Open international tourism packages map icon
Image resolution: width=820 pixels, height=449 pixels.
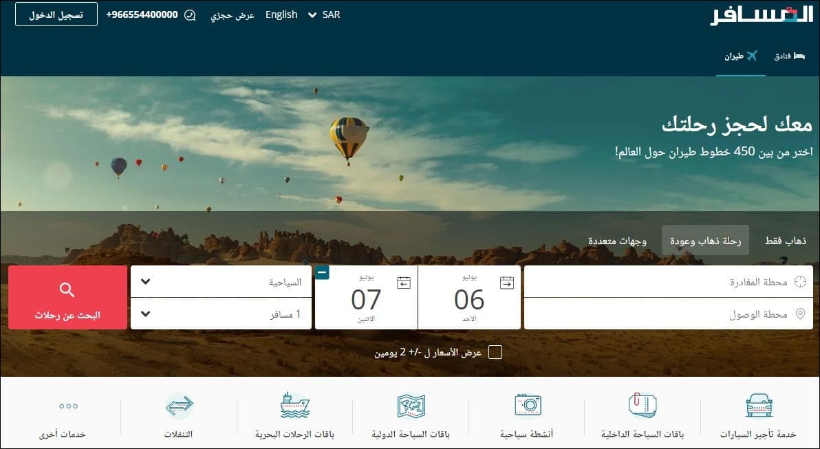click(x=411, y=406)
